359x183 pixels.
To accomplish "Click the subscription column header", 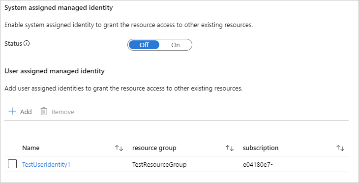I will [261, 148].
